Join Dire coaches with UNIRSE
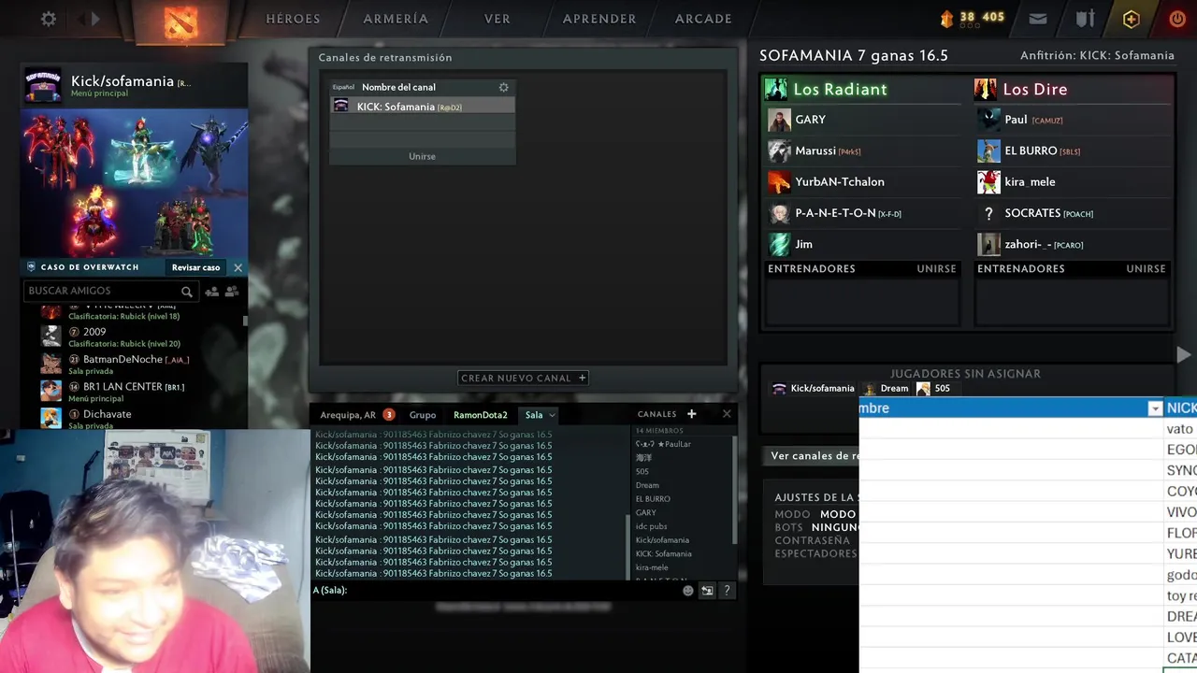The height and width of the screenshot is (673, 1197). tap(1146, 269)
